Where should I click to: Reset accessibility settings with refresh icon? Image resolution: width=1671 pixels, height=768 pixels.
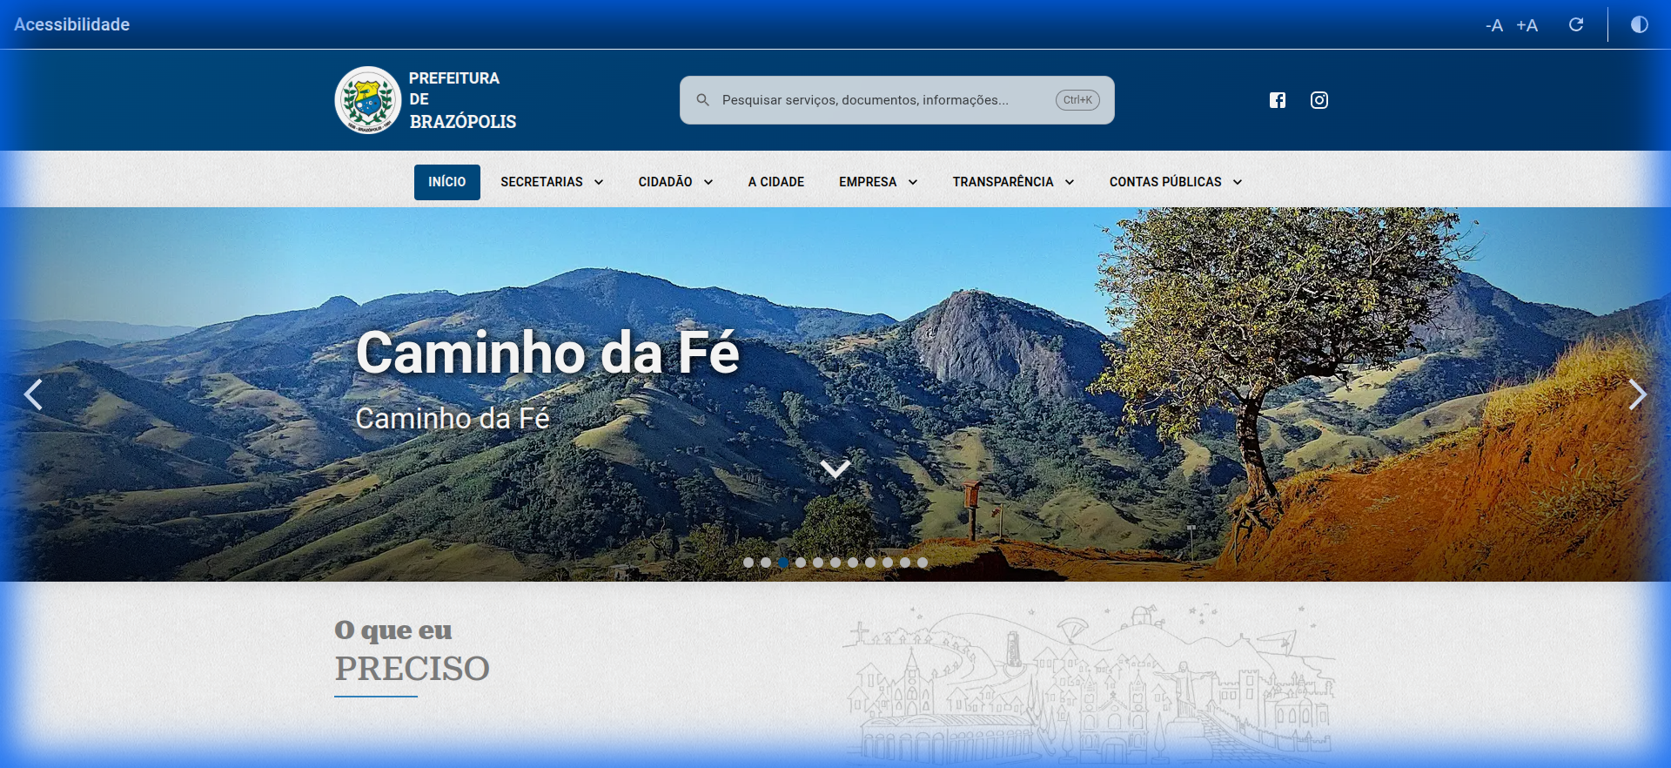pos(1575,24)
